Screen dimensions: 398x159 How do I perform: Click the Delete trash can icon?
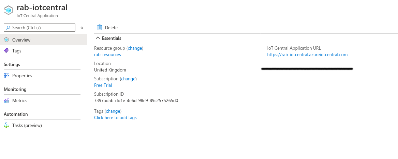[100, 28]
